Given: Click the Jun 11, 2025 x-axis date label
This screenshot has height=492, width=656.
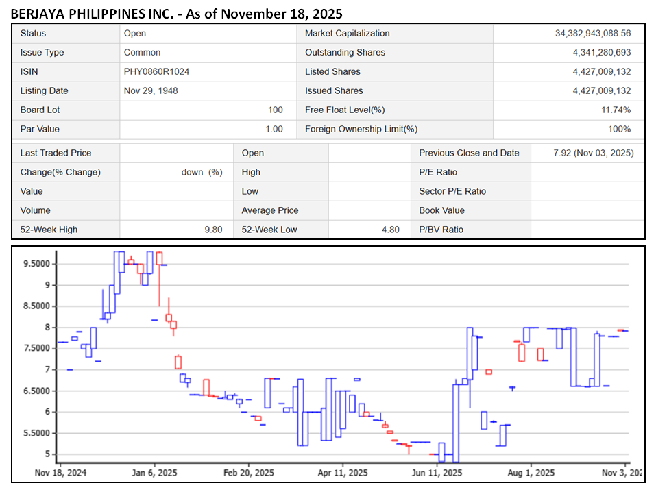Looking at the screenshot, I should (x=436, y=473).
